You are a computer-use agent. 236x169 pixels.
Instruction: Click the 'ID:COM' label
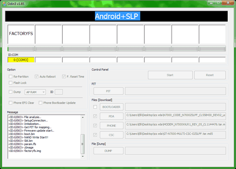pos(13,55)
